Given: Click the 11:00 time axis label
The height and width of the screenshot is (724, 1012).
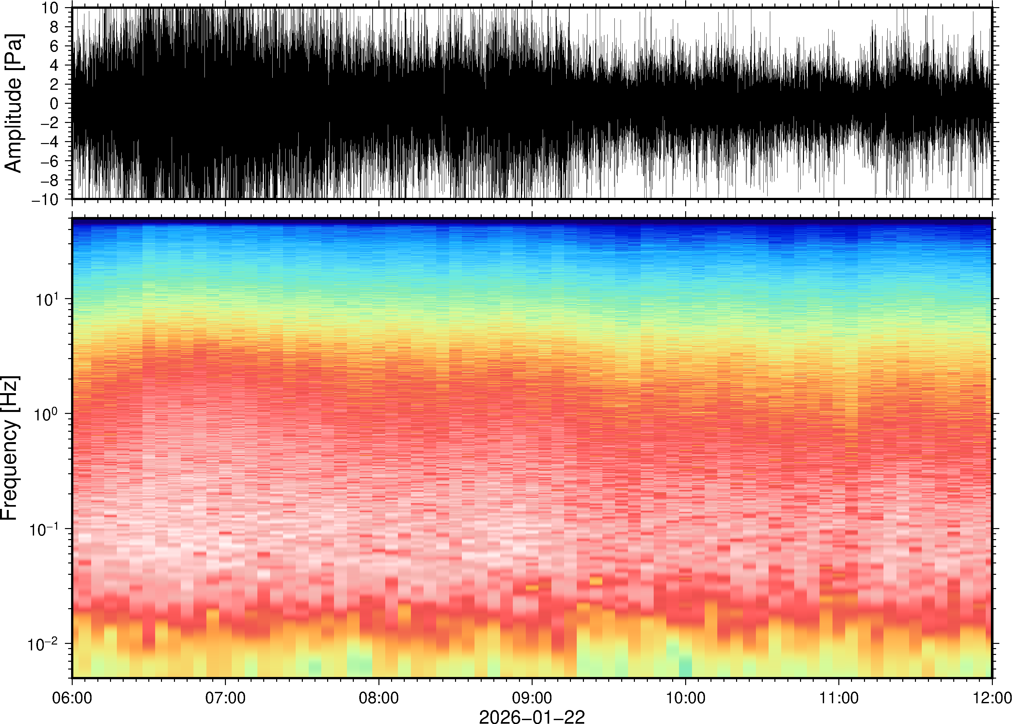Looking at the screenshot, I should pos(838,698).
